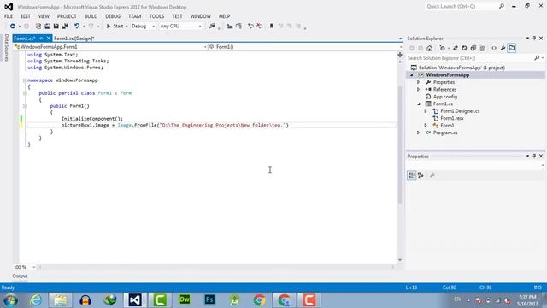
Task: Start debugging with the green Start button
Action: (115, 27)
